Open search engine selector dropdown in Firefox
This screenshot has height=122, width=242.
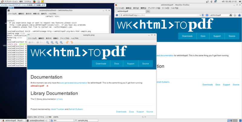click(x=208, y=15)
